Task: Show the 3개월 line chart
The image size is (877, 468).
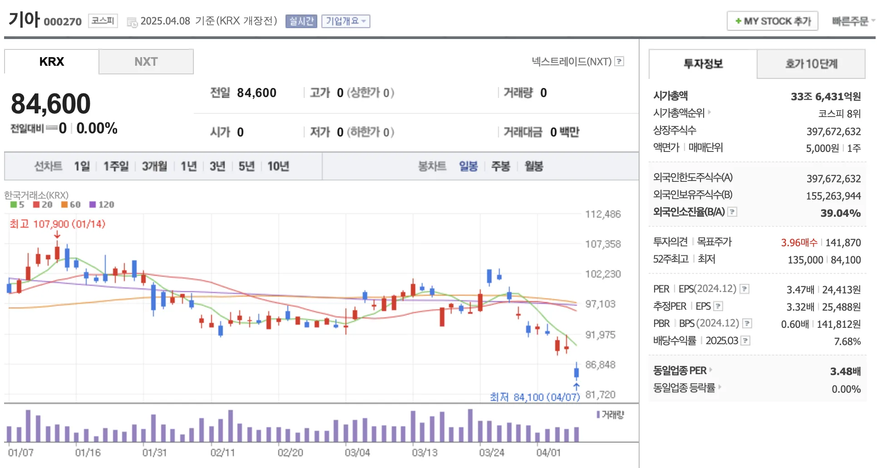Action: pos(154,166)
